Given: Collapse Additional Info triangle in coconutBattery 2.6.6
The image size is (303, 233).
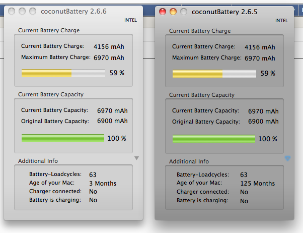Looking at the screenshot, I should (136, 158).
